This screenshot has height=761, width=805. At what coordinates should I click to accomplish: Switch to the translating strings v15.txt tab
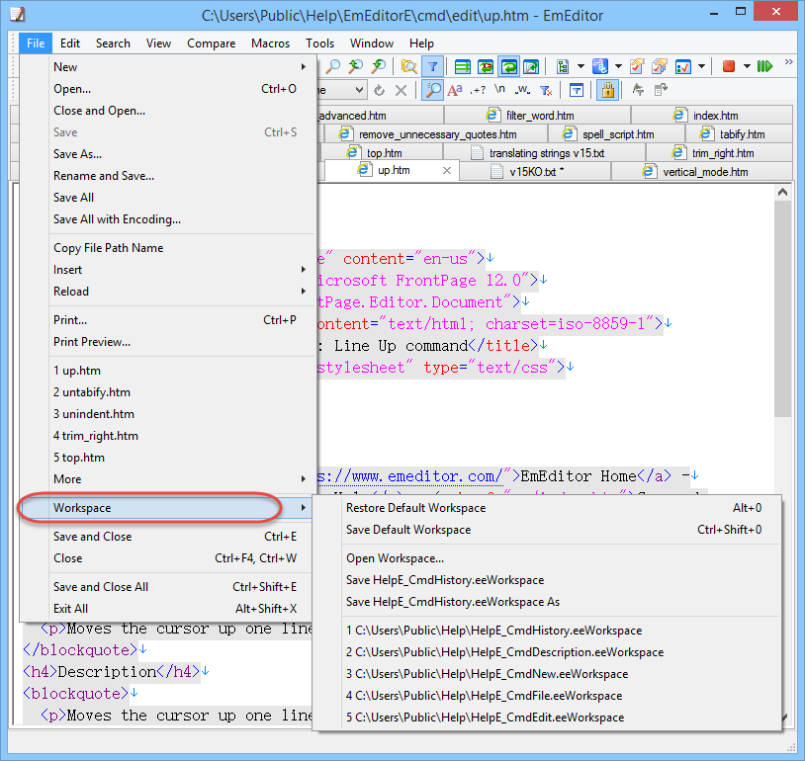(x=544, y=153)
